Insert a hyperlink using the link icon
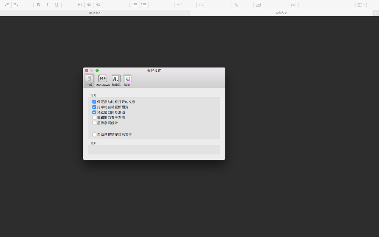The height and width of the screenshot is (237, 379). click(236, 5)
